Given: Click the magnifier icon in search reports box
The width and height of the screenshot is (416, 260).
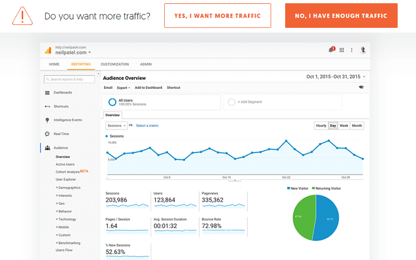Looking at the screenshot, I should [x=48, y=79].
